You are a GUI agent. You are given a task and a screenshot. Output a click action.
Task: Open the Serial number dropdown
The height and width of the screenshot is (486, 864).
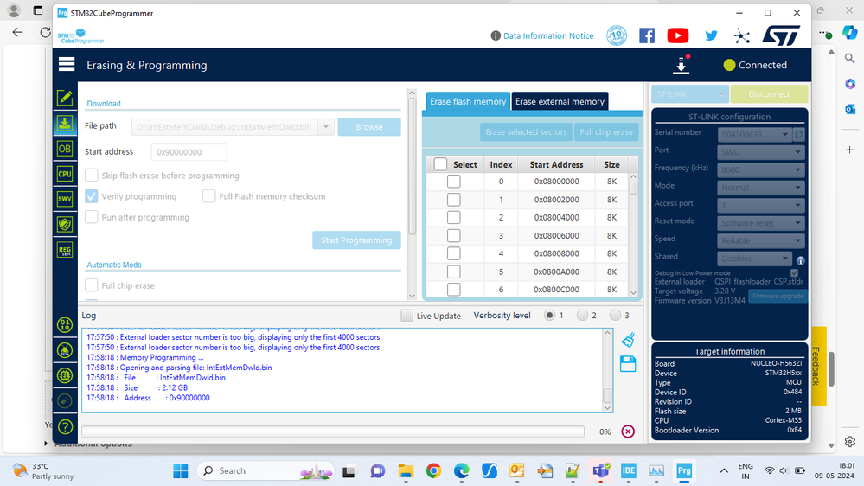point(754,134)
